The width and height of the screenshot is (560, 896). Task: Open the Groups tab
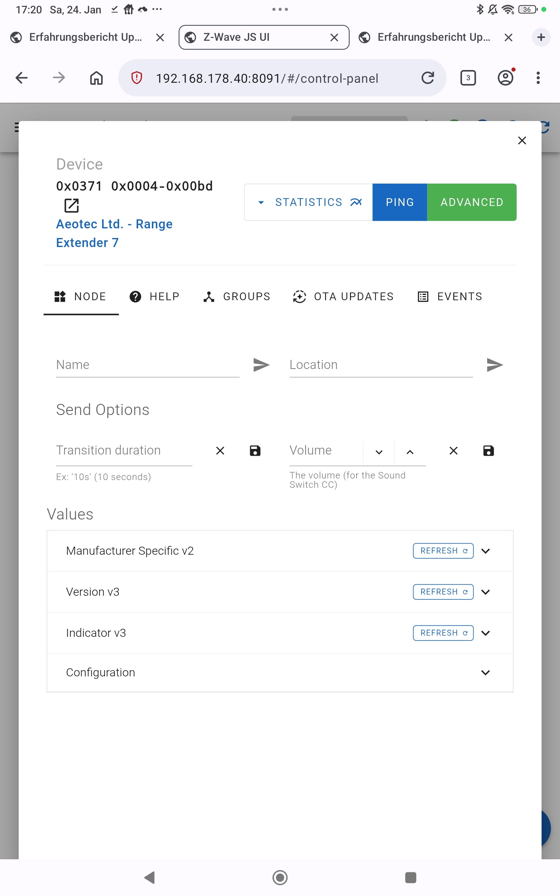tap(237, 296)
